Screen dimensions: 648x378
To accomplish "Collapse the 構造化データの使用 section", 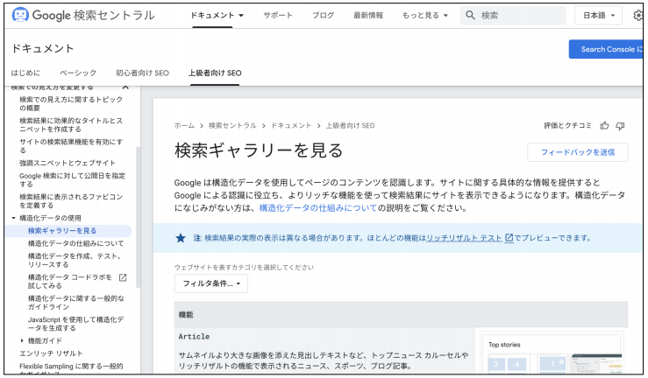I will [13, 218].
